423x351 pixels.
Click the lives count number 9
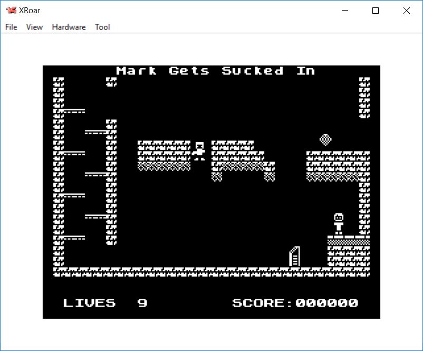click(x=142, y=303)
